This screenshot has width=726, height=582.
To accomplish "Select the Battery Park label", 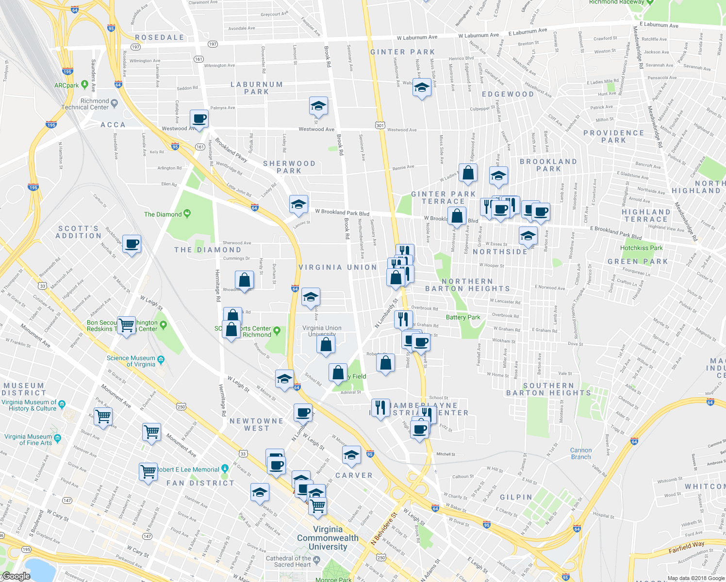I will 463,317.
